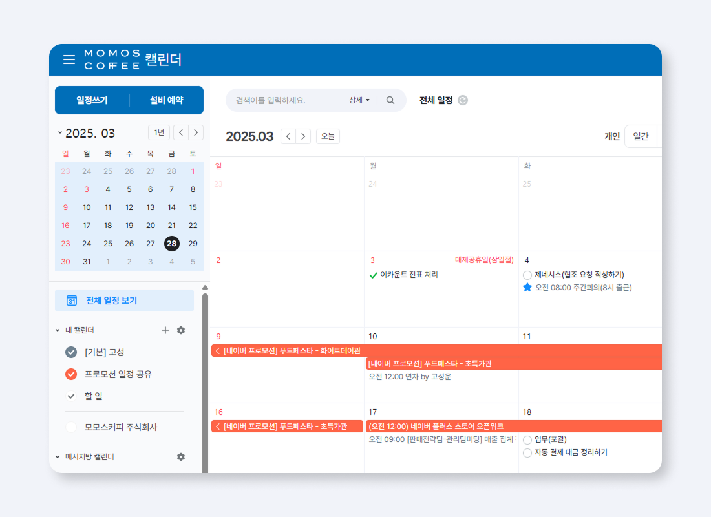This screenshot has width=711, height=517.
Task: Open 메시지방 캘린더 settings gear icon
Action: (x=181, y=457)
